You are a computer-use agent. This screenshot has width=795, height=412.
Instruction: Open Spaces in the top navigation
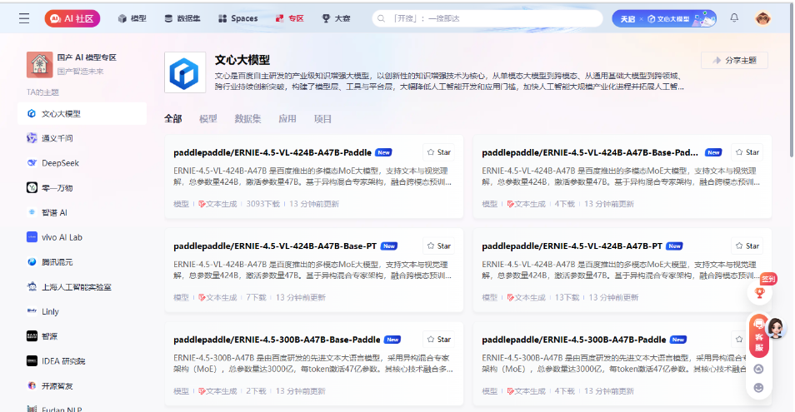pos(238,18)
